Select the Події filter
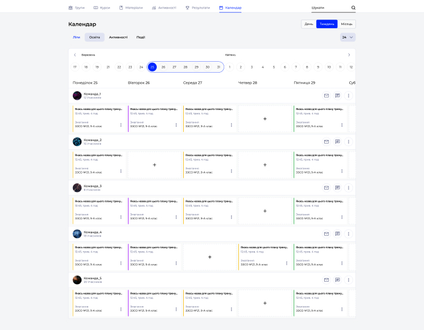This screenshot has height=330, width=424. click(x=140, y=37)
